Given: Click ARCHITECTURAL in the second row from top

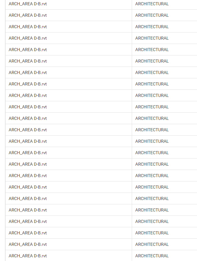Looking at the screenshot, I should [152, 15].
